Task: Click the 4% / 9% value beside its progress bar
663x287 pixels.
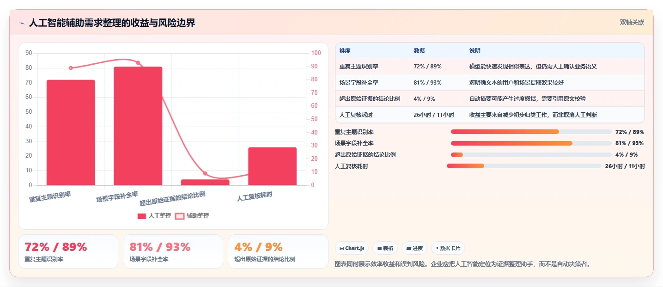Action: click(627, 155)
